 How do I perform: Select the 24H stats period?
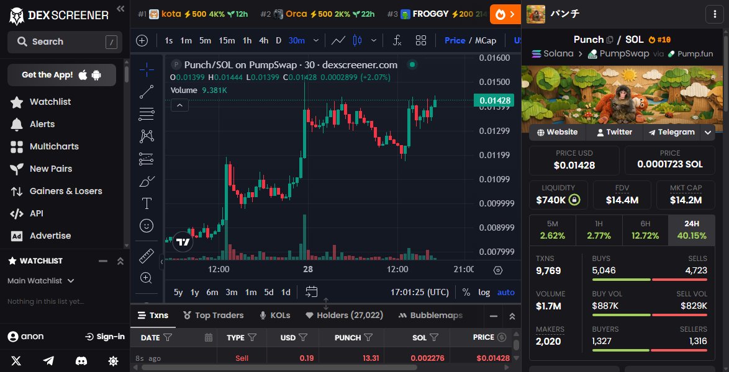(x=691, y=231)
